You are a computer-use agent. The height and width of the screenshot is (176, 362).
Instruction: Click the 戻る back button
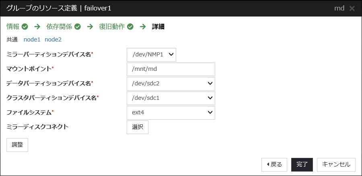[274, 164]
